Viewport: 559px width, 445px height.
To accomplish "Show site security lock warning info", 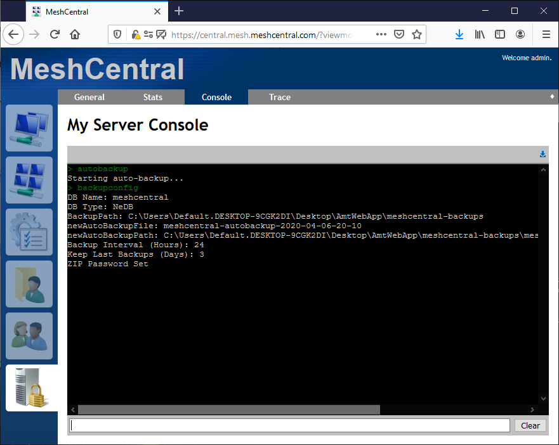I will coord(136,35).
